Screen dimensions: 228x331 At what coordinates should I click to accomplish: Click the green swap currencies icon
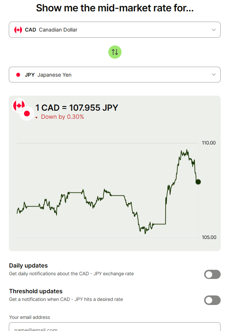coord(115,52)
